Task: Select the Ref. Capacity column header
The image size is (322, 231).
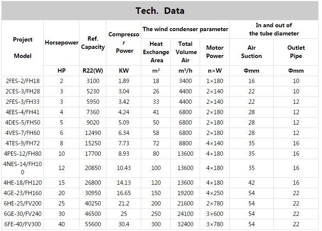Action: pos(93,43)
